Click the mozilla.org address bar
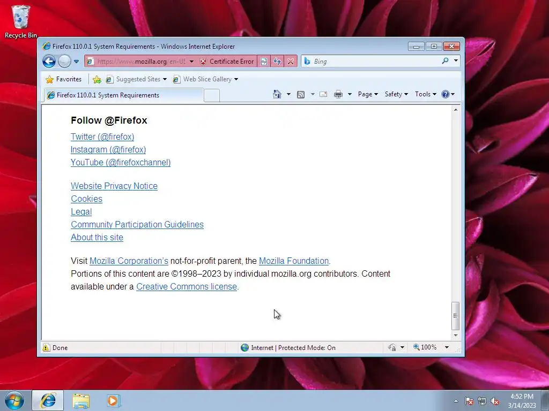 point(141,62)
